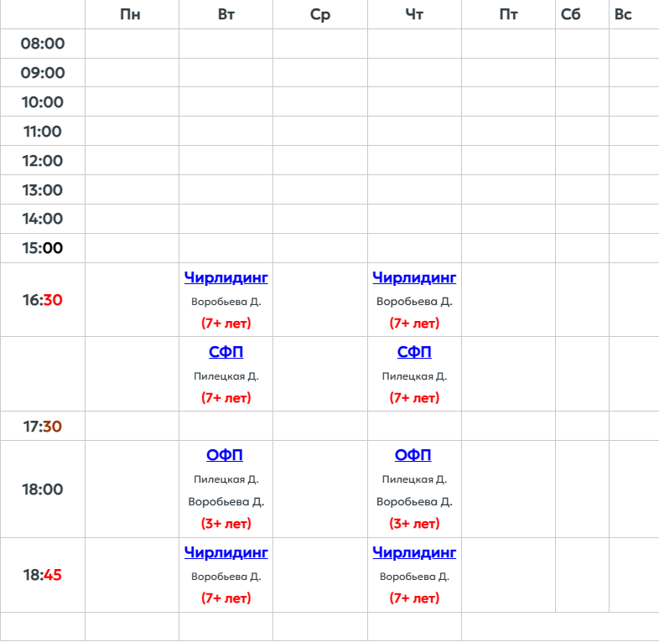Click the Thursday СФП class link
The image size is (659, 642).
pos(414,352)
